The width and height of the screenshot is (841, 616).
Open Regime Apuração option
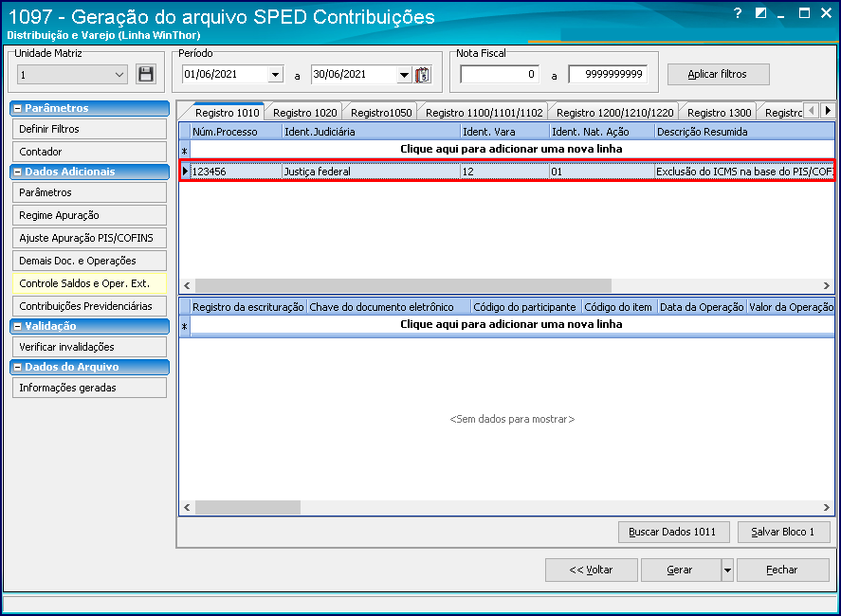pyautogui.click(x=89, y=215)
